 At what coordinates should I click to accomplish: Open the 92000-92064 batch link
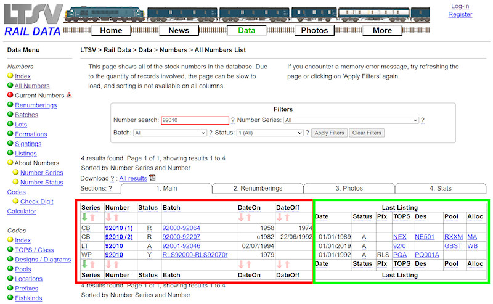181,228
